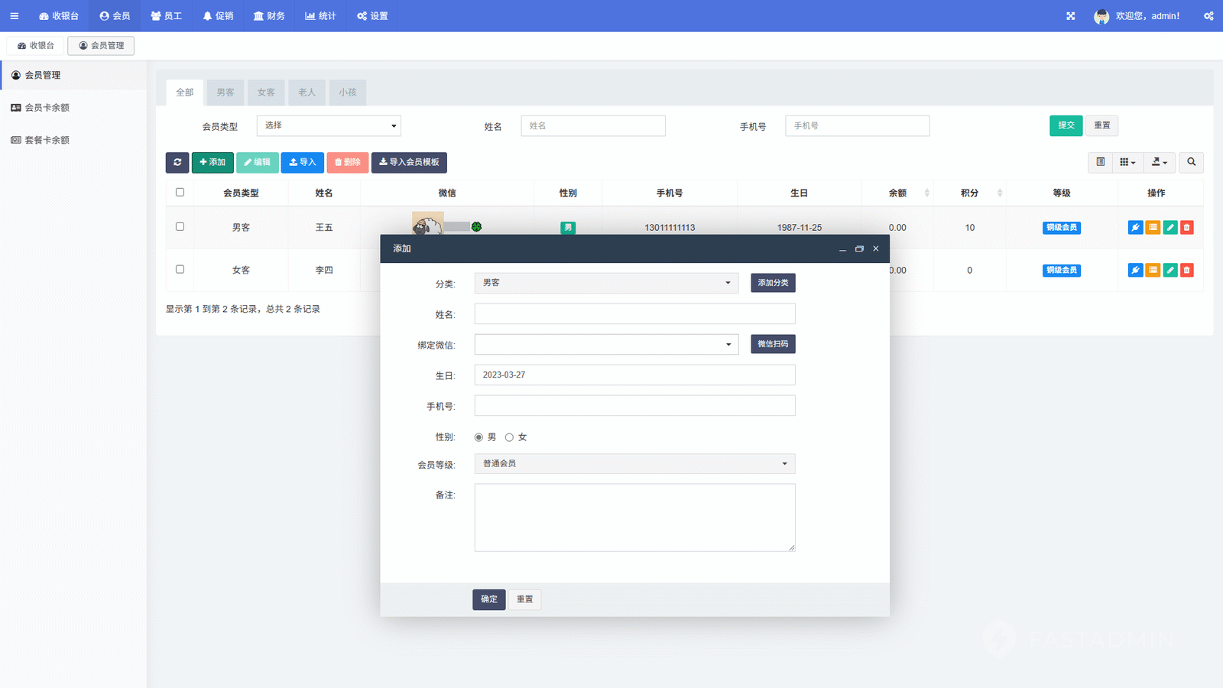
Task: Toggle the hamburger menu icon at top left
Action: coord(14,16)
